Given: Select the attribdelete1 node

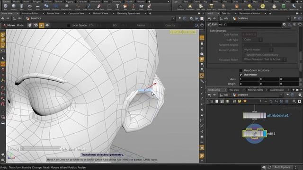Looking at the screenshot, I should tap(255, 115).
